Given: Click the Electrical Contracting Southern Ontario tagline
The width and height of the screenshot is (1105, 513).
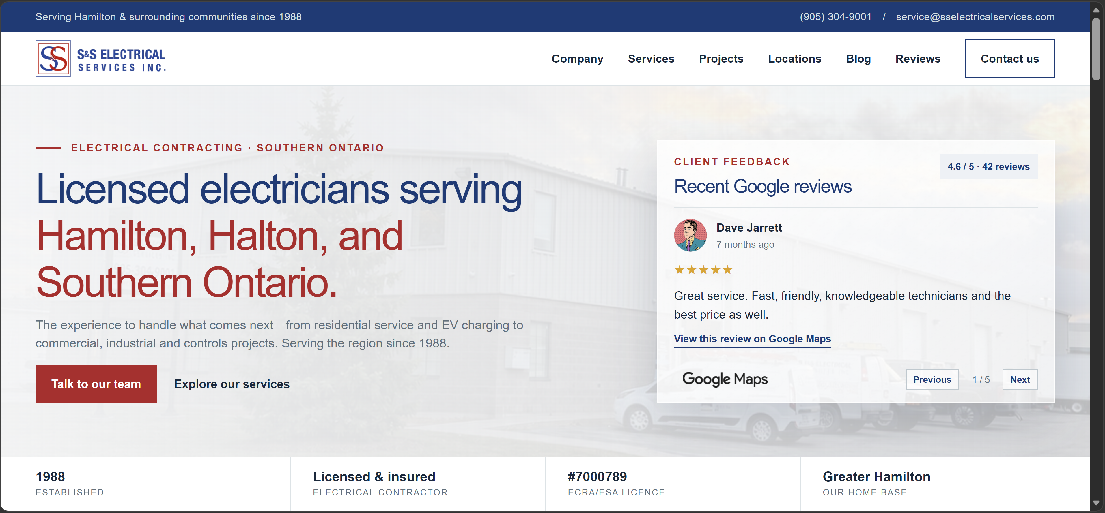Looking at the screenshot, I should 227,148.
